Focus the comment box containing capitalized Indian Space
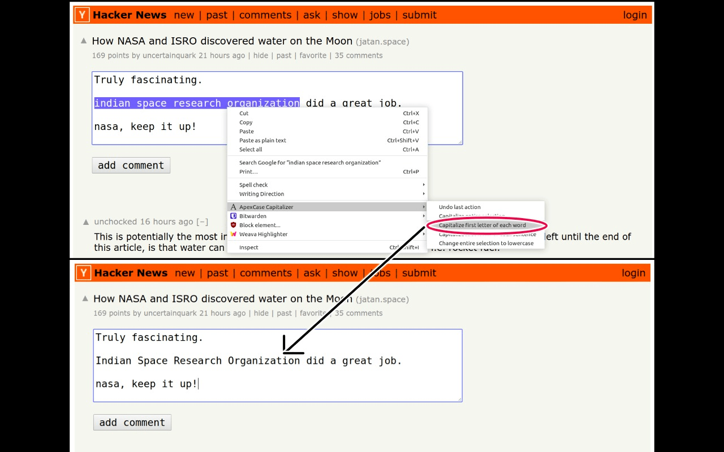The width and height of the screenshot is (724, 452). tap(278, 366)
